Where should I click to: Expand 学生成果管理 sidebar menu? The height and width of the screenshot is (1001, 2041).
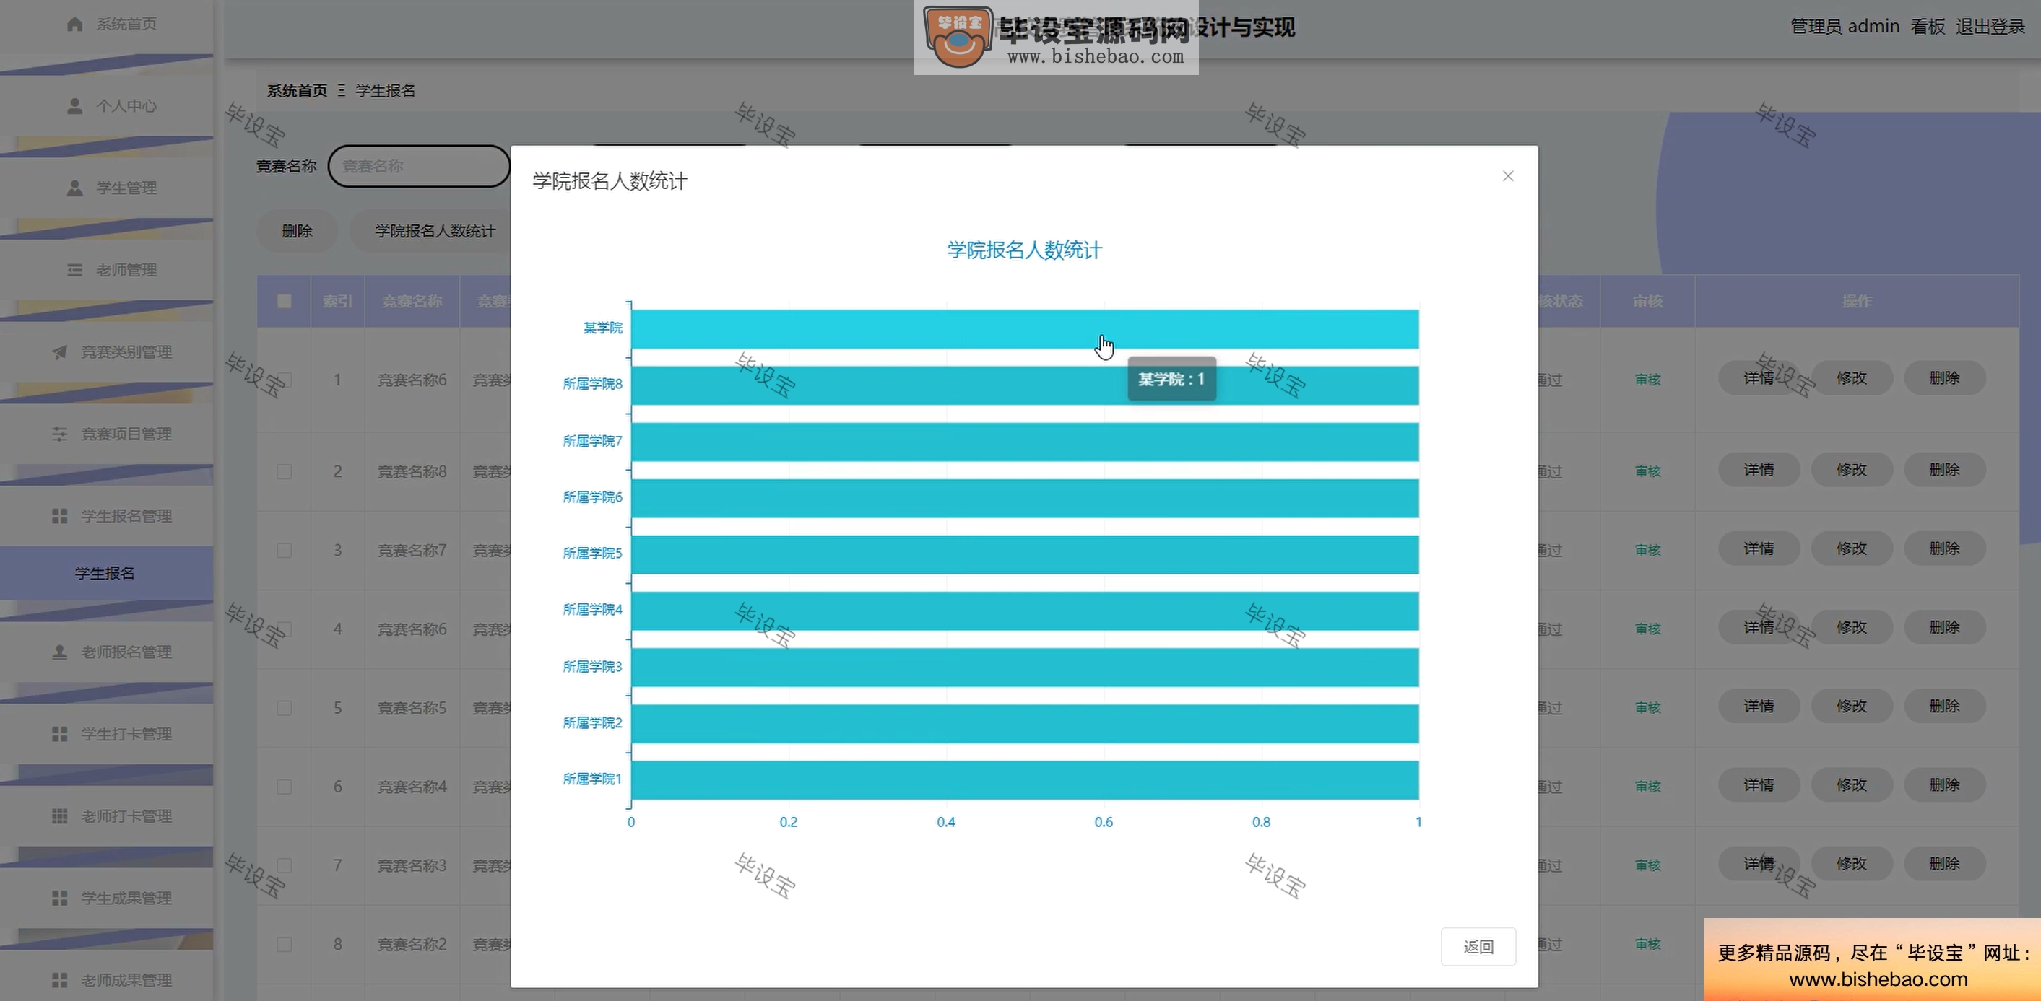pyautogui.click(x=107, y=898)
